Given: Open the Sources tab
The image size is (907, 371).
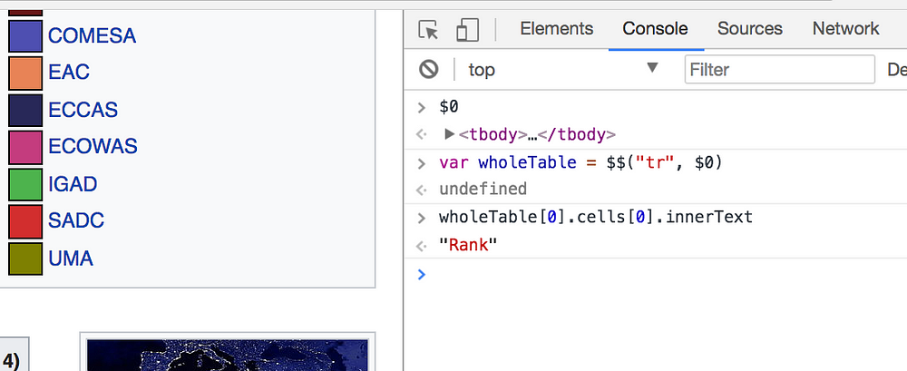Looking at the screenshot, I should tap(750, 28).
